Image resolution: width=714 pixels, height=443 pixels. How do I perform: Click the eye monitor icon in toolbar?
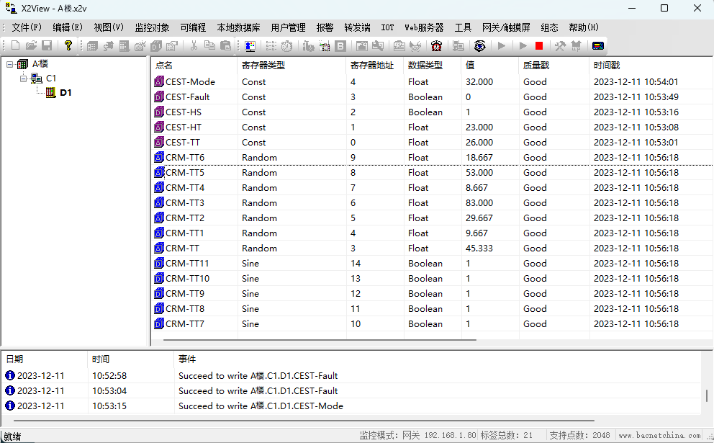(x=479, y=45)
